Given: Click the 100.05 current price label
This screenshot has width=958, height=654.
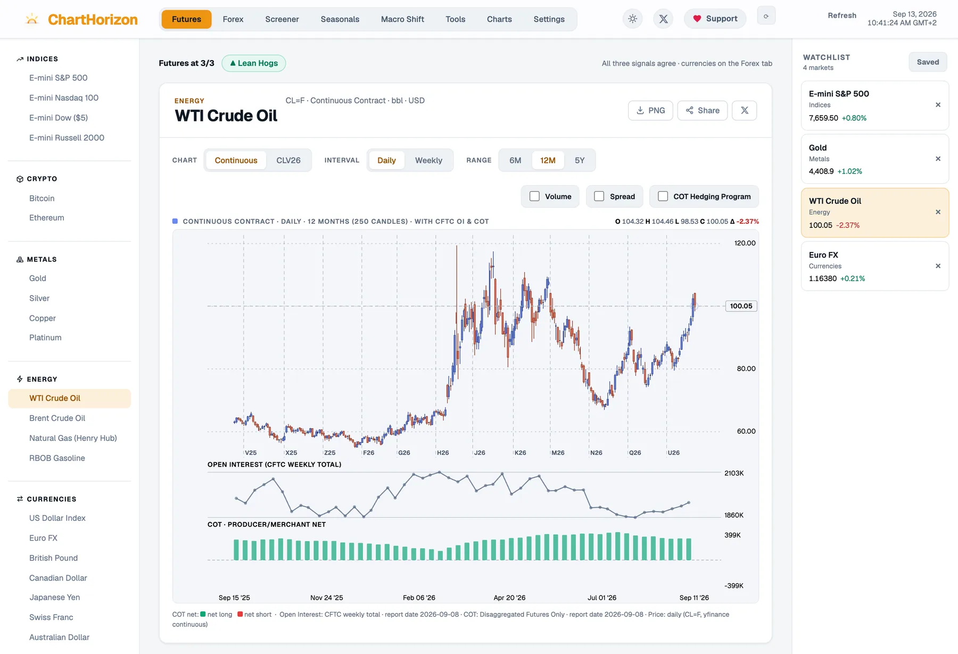Looking at the screenshot, I should [741, 306].
